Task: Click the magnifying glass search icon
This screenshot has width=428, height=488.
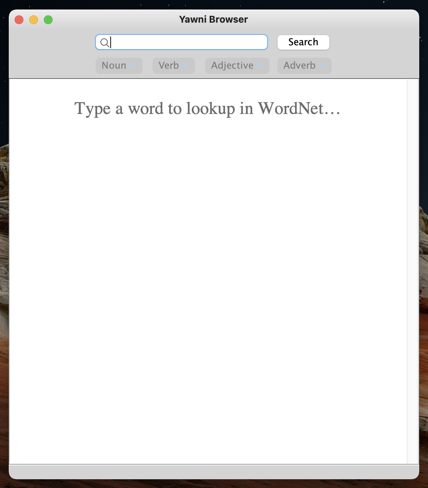Action: tap(105, 43)
